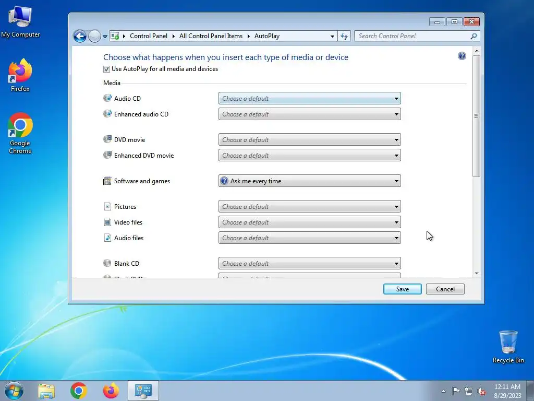The height and width of the screenshot is (401, 534).
Task: Click the Audio CD disc icon
Action: (107, 98)
